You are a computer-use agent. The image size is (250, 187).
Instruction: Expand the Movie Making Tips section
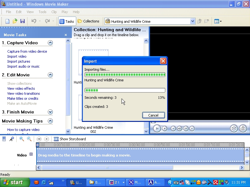point(50,121)
